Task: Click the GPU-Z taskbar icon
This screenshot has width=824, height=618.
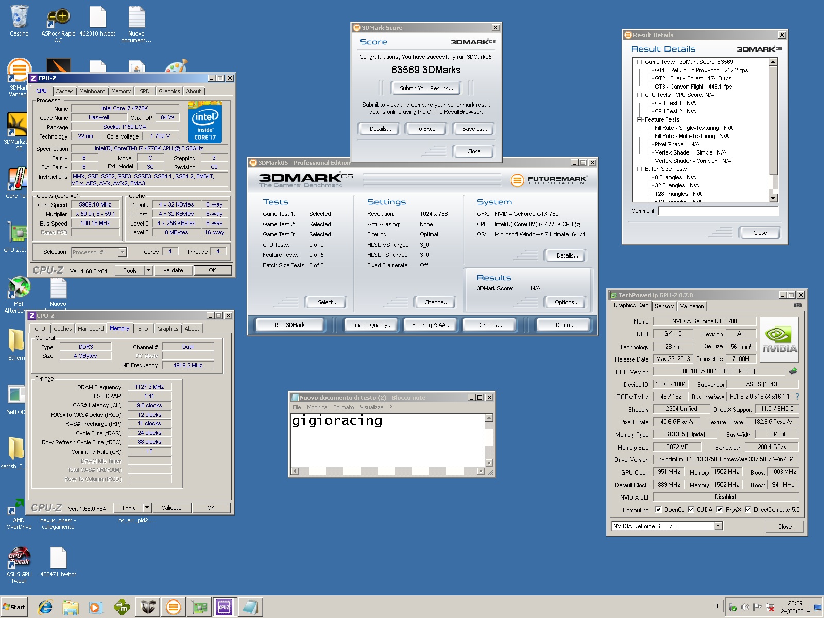Action: pos(199,608)
